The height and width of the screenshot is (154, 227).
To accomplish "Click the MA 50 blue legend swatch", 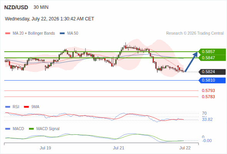I will point(62,33).
